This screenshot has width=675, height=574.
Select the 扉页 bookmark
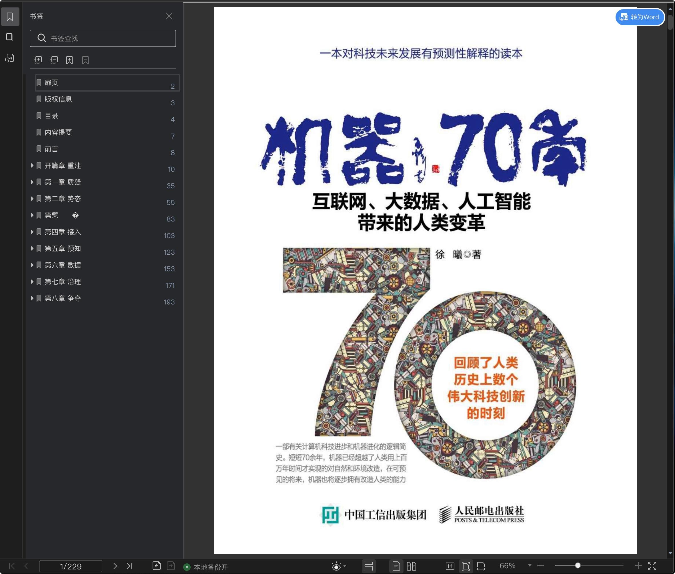(107, 83)
